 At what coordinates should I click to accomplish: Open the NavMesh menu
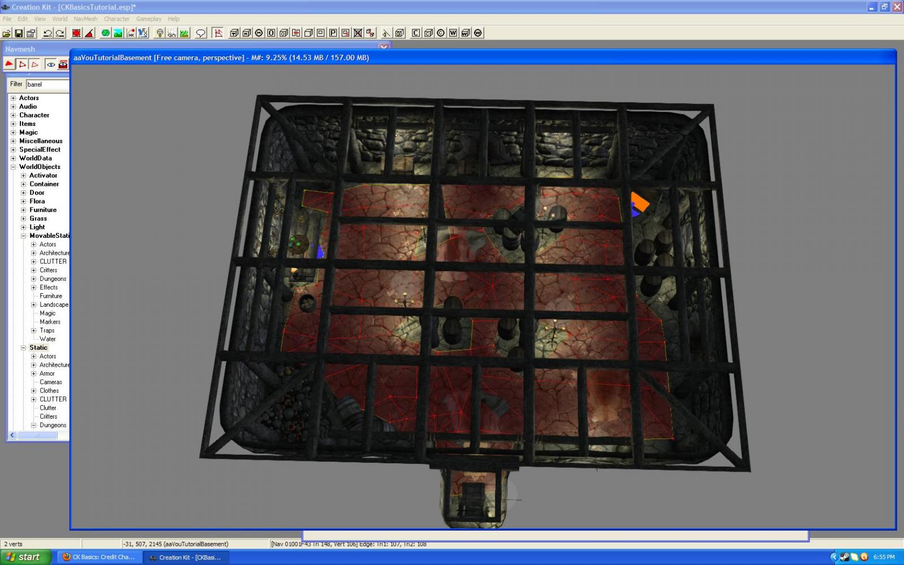[x=85, y=19]
